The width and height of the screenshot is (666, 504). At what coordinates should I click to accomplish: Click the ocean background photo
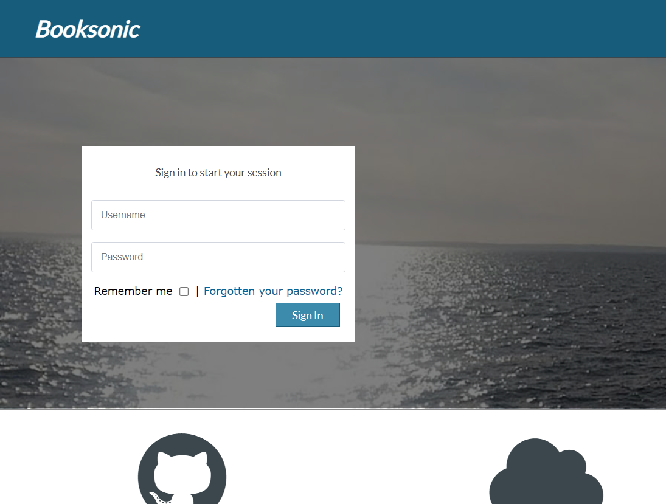tap(510, 319)
